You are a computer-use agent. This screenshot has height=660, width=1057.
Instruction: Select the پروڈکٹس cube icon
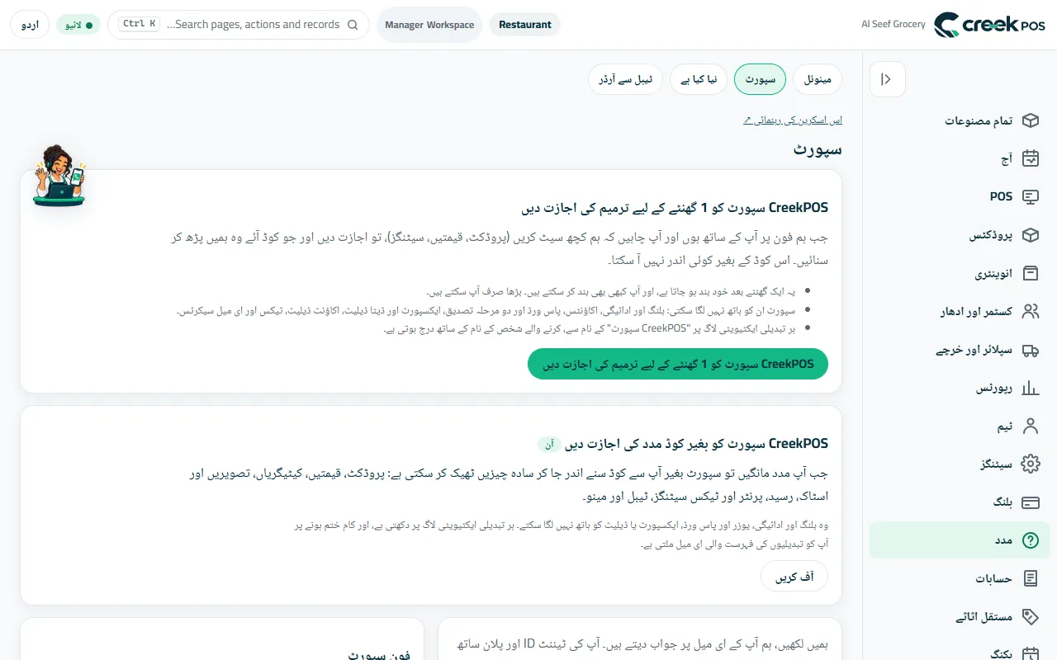(1030, 235)
